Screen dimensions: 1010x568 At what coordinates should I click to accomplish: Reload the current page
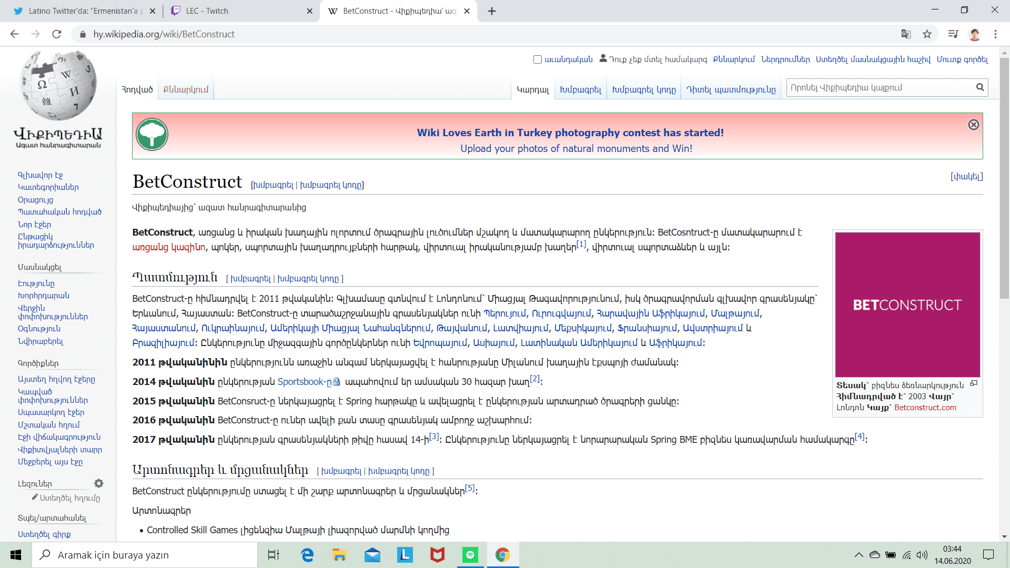point(57,34)
